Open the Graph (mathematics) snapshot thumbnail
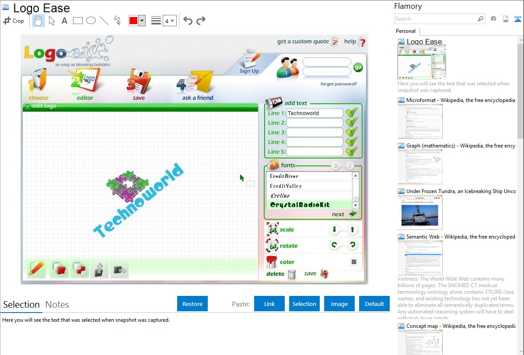 click(x=420, y=167)
